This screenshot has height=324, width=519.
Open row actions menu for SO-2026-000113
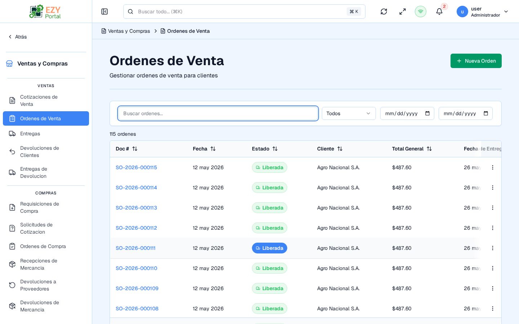pos(493,208)
